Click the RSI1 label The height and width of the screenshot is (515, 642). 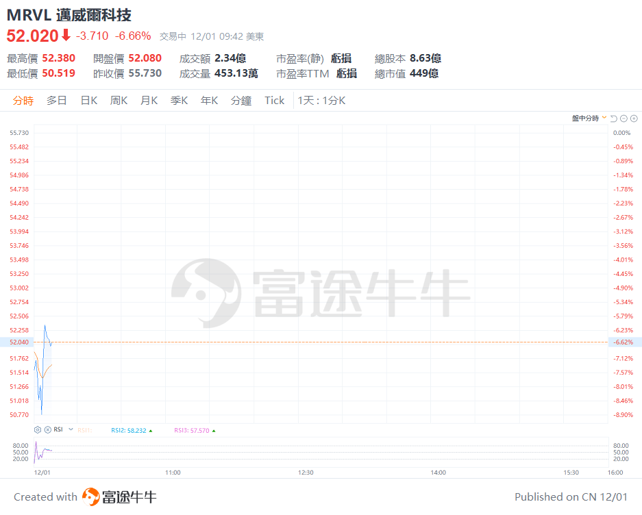click(85, 430)
